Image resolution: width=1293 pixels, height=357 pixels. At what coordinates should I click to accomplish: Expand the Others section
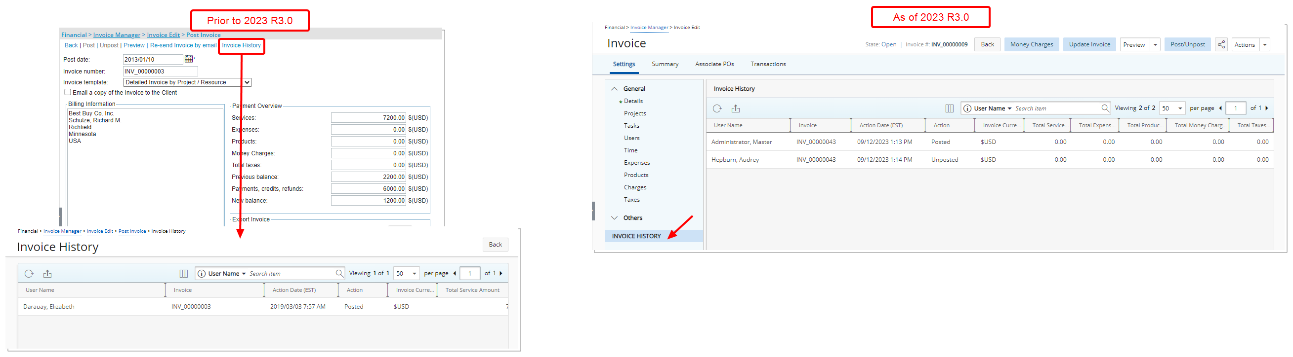click(614, 218)
